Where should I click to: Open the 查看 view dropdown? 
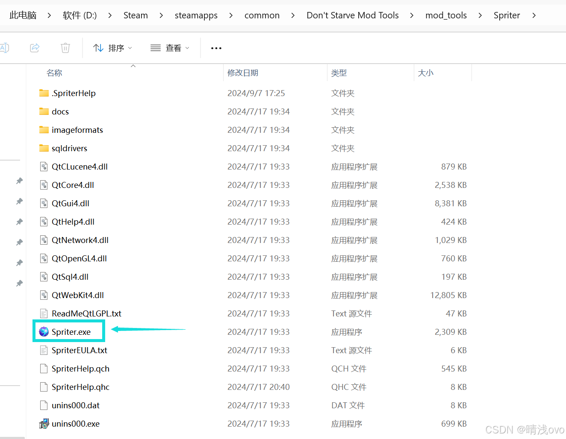point(170,48)
